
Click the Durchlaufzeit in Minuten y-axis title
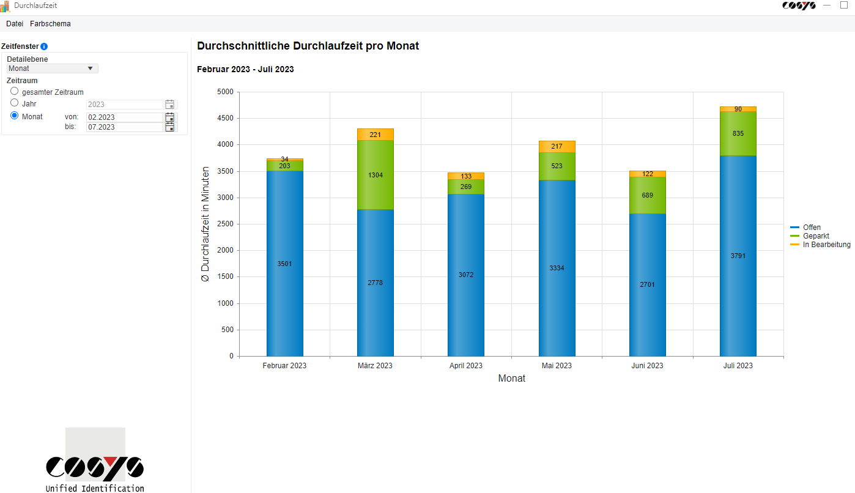pos(205,224)
